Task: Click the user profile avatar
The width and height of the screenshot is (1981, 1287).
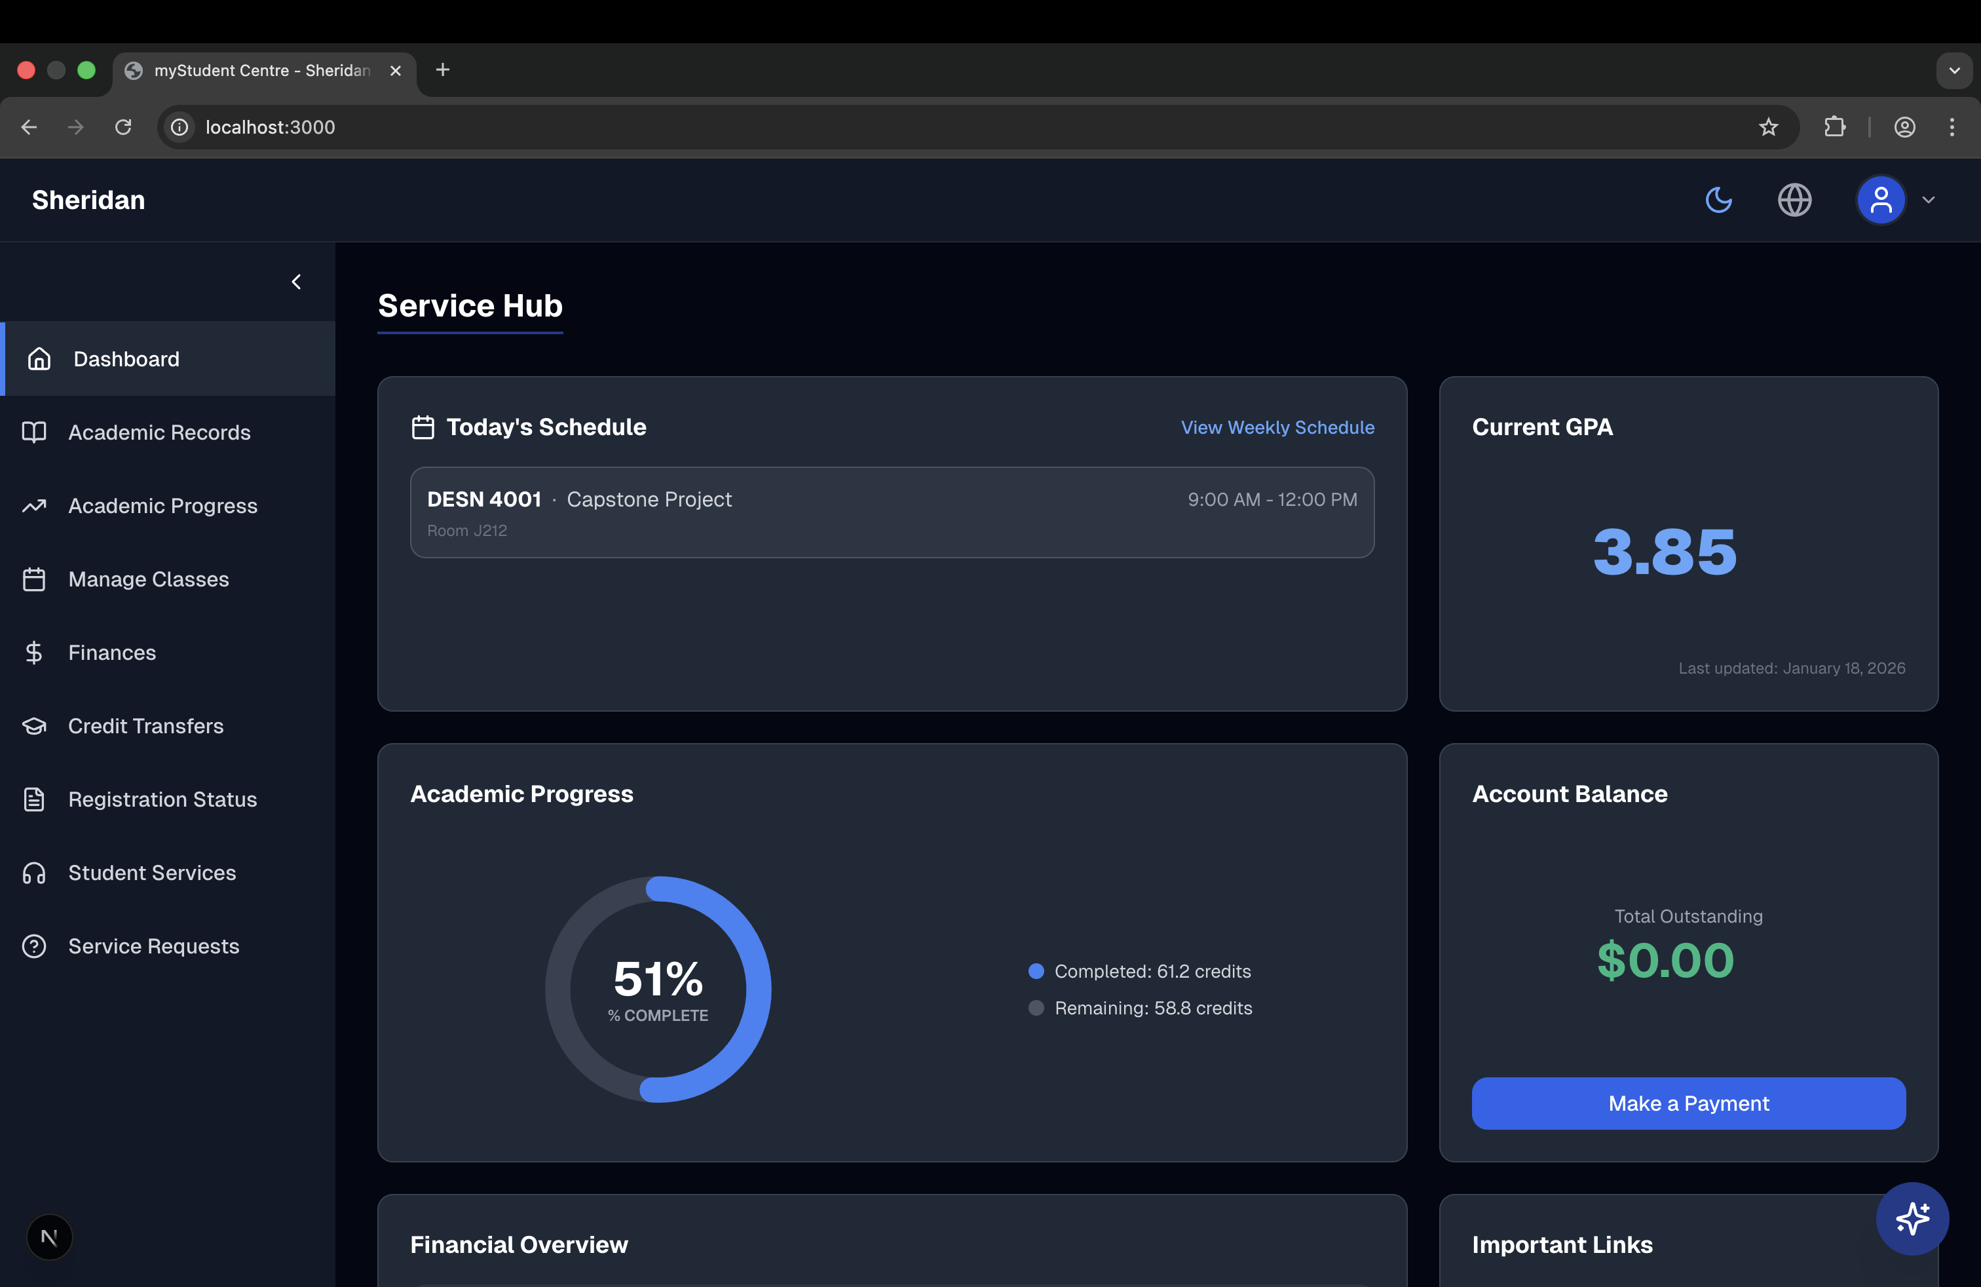Action: point(1880,200)
